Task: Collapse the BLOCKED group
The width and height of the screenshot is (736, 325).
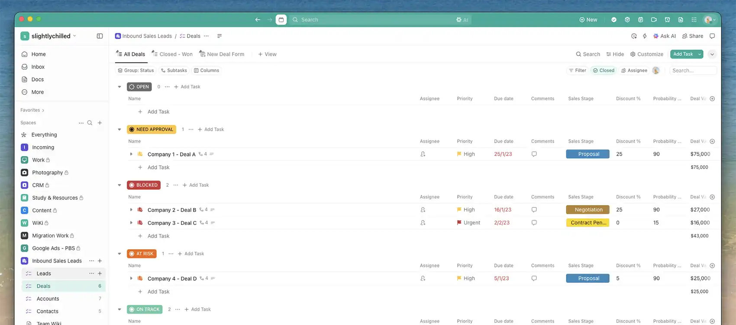Action: [119, 185]
